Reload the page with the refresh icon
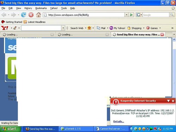Viewport: 176px width, 132px height. (24, 15)
